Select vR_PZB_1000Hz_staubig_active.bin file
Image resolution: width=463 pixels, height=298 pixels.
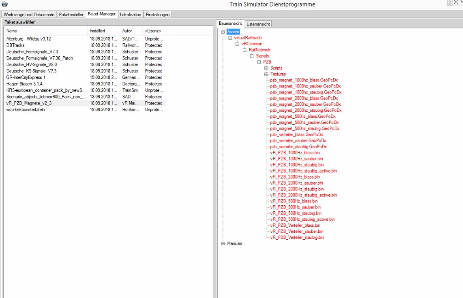(x=304, y=171)
